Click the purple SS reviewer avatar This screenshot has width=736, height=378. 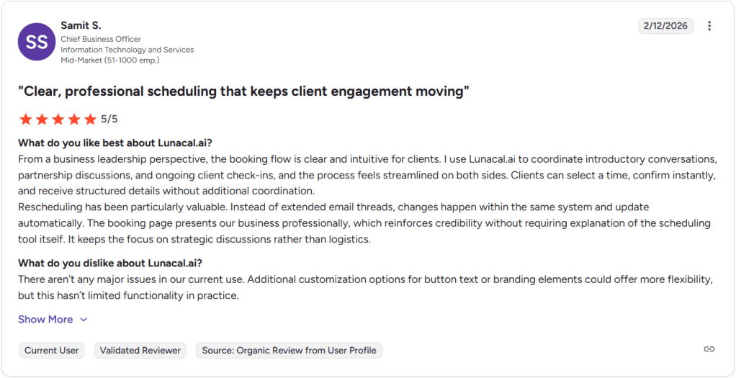pyautogui.click(x=37, y=42)
